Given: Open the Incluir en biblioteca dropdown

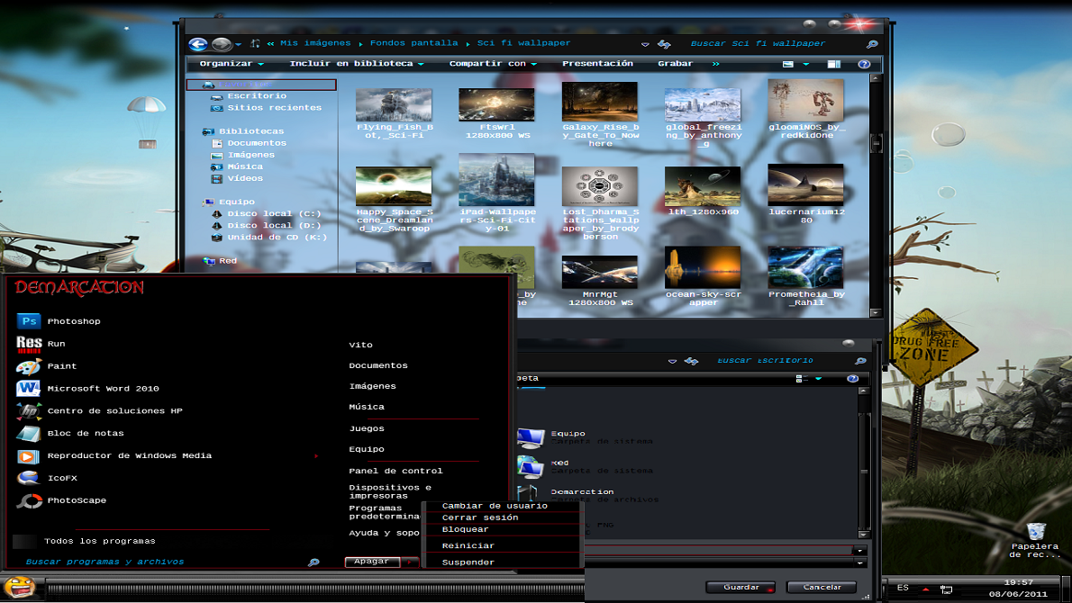Looking at the screenshot, I should click(356, 64).
